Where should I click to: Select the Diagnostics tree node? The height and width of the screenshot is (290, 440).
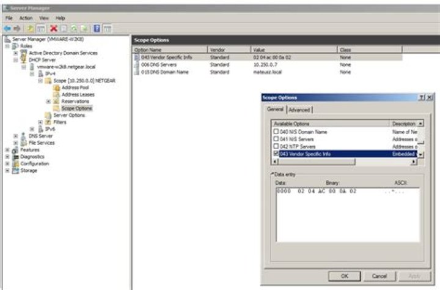[32, 157]
